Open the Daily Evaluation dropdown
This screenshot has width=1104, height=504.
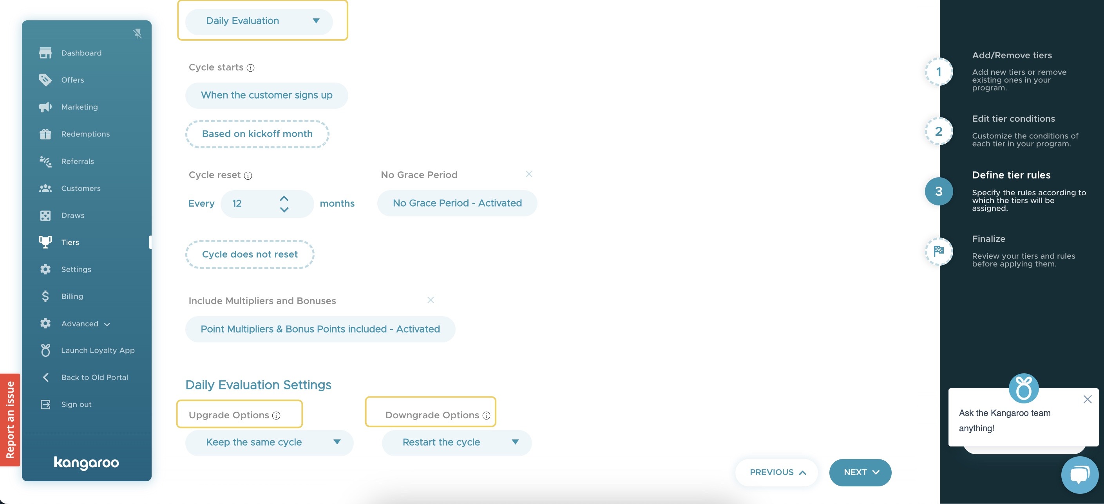coord(259,21)
